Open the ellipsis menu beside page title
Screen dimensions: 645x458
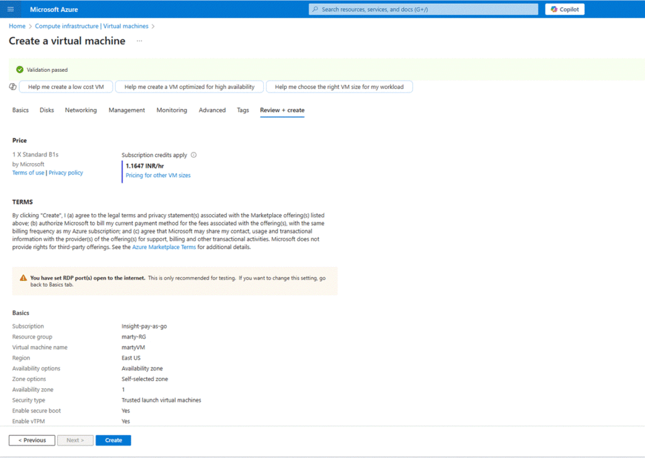tap(139, 41)
